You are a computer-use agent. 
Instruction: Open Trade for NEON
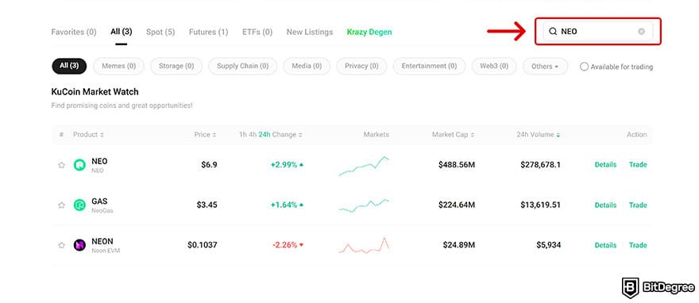pos(638,245)
